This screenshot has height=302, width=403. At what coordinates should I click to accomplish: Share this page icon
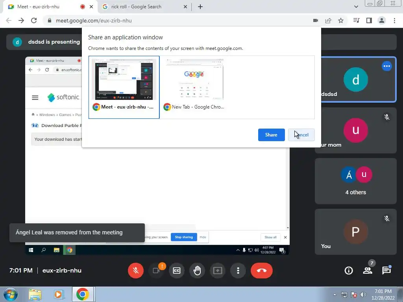click(328, 20)
